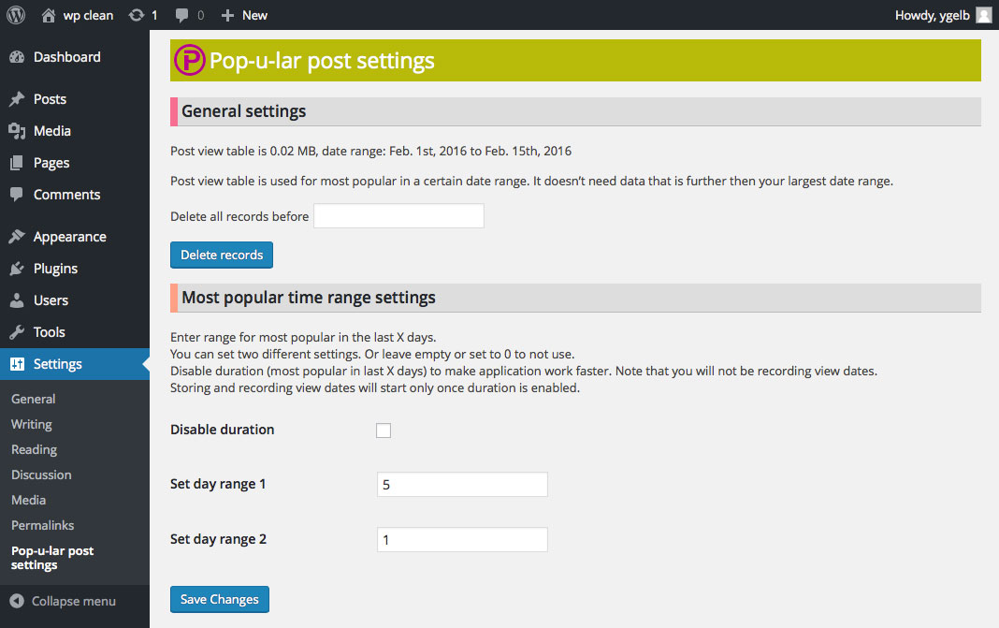Click the Save Changes button
Screen dimensions: 999x628
pyautogui.click(x=220, y=599)
